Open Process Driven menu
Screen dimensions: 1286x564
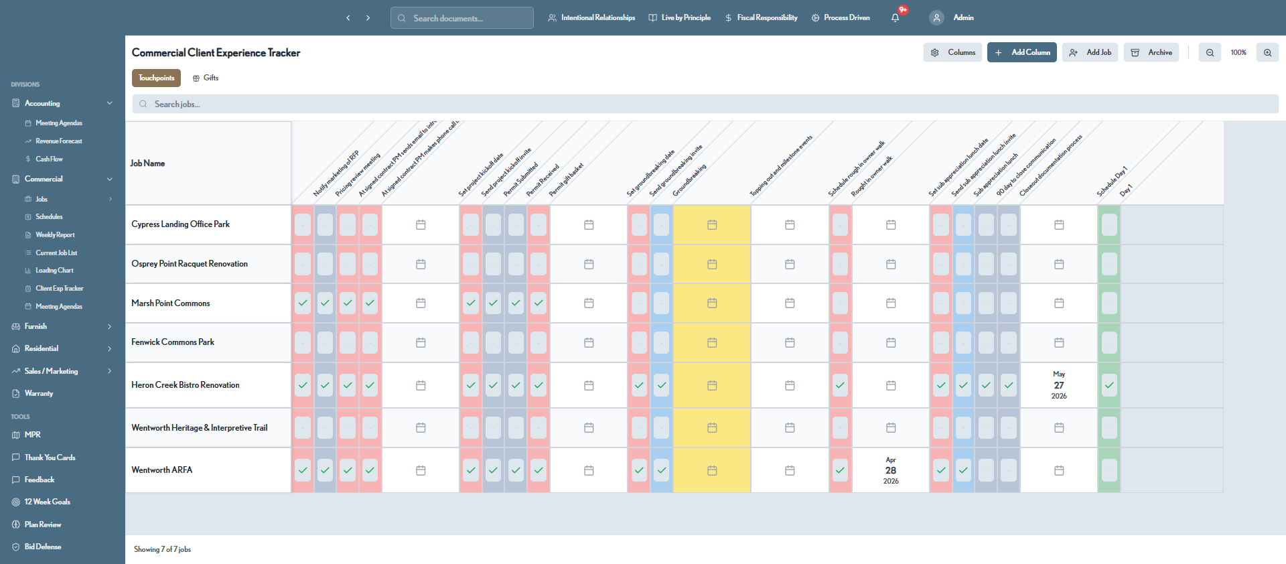coord(841,18)
